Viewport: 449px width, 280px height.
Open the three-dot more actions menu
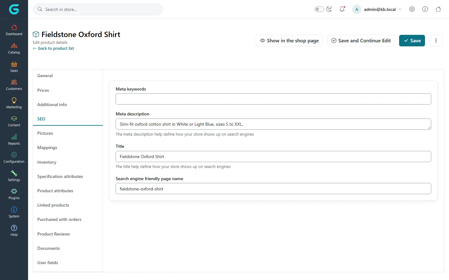pyautogui.click(x=436, y=40)
